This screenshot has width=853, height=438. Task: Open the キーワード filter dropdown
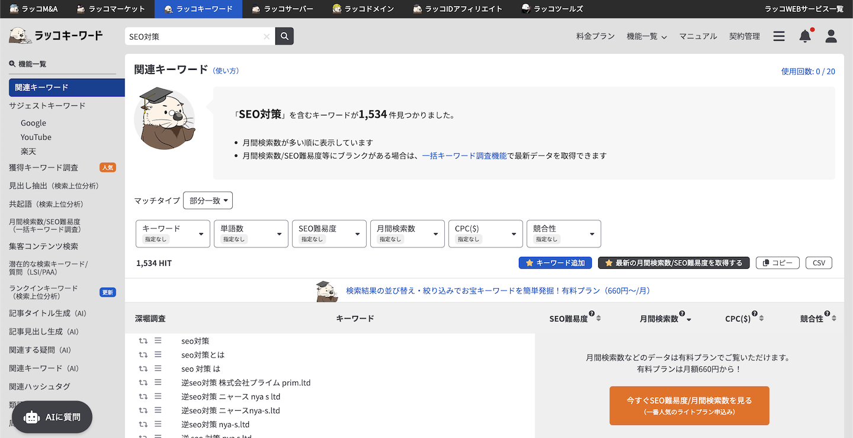tap(173, 234)
